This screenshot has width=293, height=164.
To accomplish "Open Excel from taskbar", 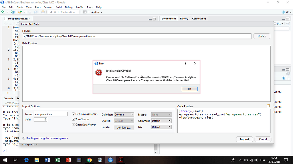I will coord(58,160).
